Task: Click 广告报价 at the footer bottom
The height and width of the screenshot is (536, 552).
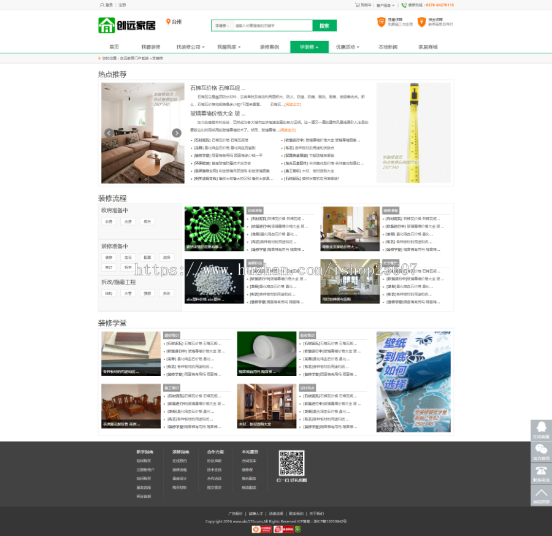Action: tap(235, 513)
